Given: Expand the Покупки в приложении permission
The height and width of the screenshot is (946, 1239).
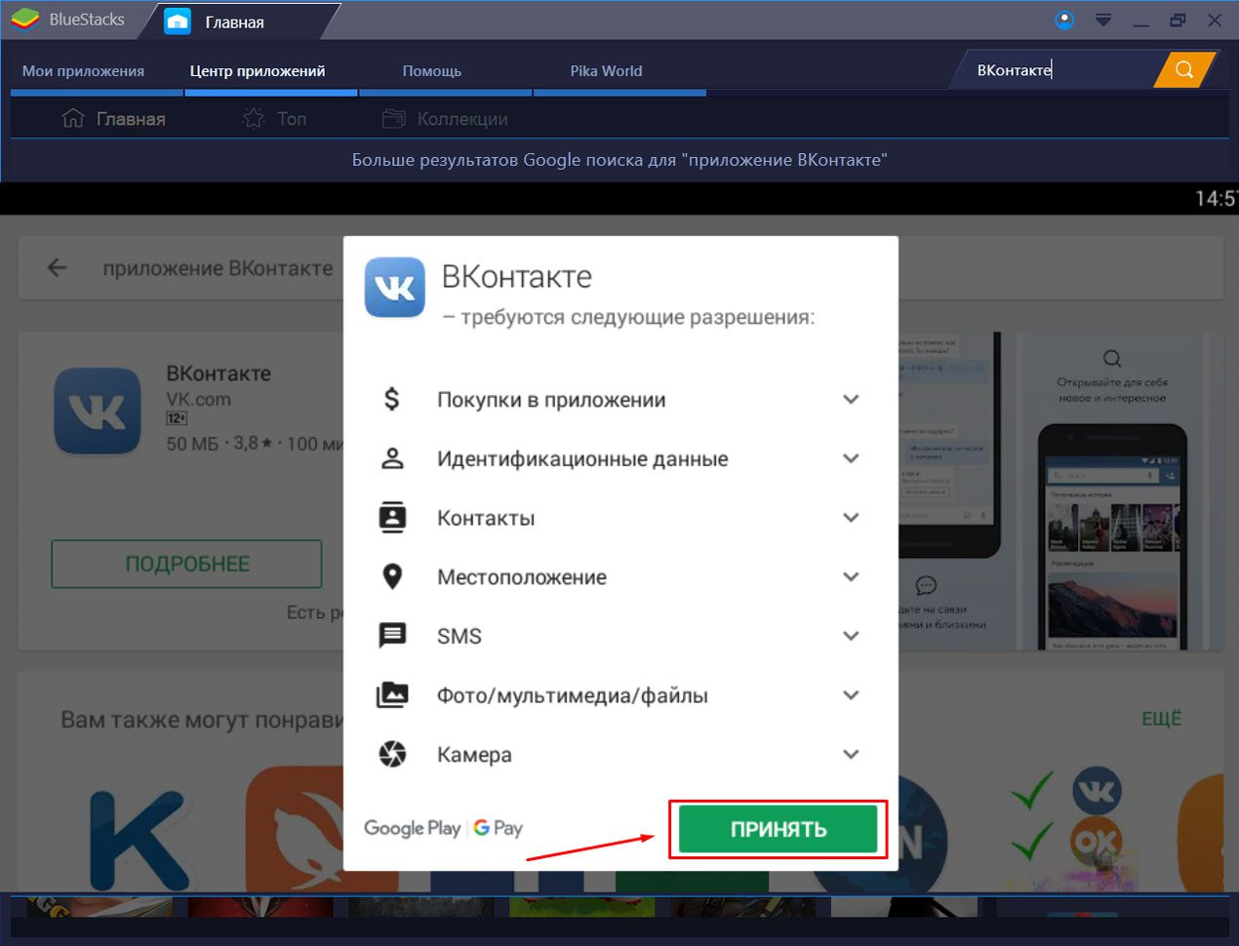Looking at the screenshot, I should tap(851, 399).
